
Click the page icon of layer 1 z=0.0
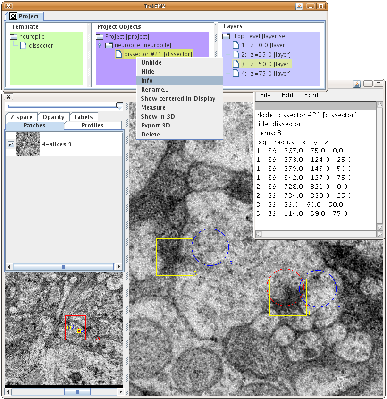tap(236, 45)
